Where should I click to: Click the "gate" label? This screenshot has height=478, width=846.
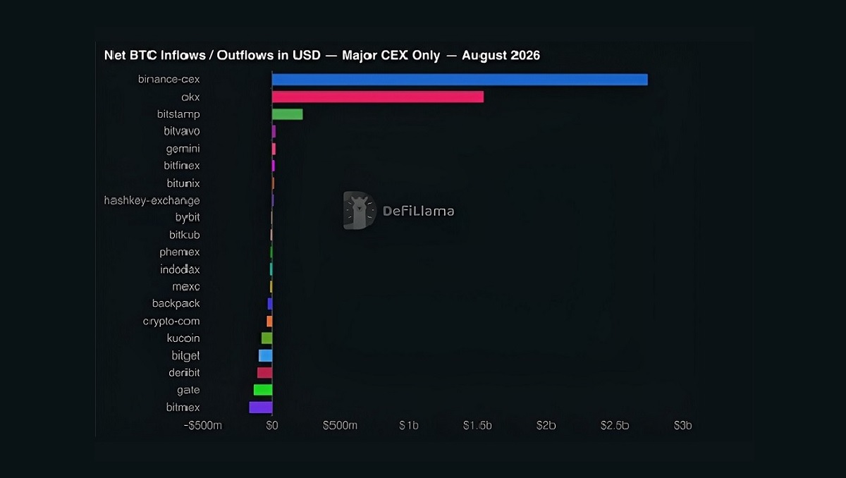[x=188, y=391]
